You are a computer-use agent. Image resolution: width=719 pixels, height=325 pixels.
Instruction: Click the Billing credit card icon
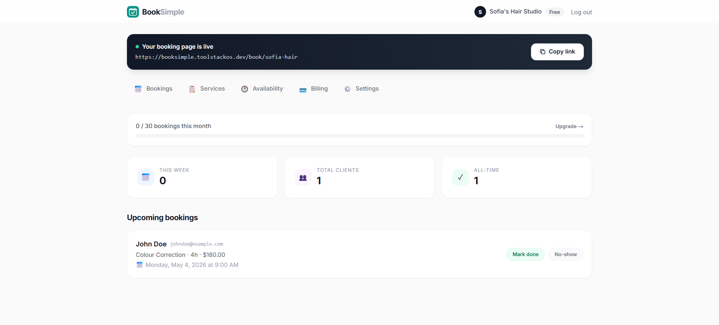[x=303, y=89]
